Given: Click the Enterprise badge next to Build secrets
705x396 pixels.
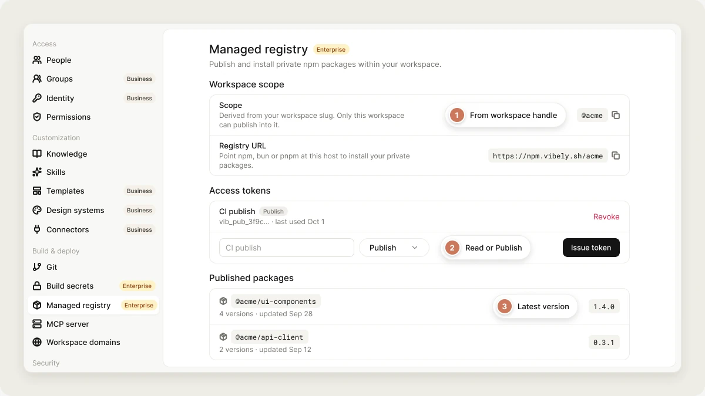Looking at the screenshot, I should click(x=137, y=286).
